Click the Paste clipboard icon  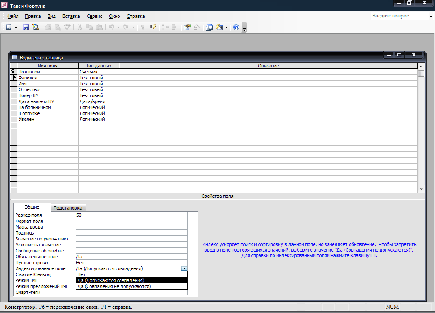pos(99,27)
